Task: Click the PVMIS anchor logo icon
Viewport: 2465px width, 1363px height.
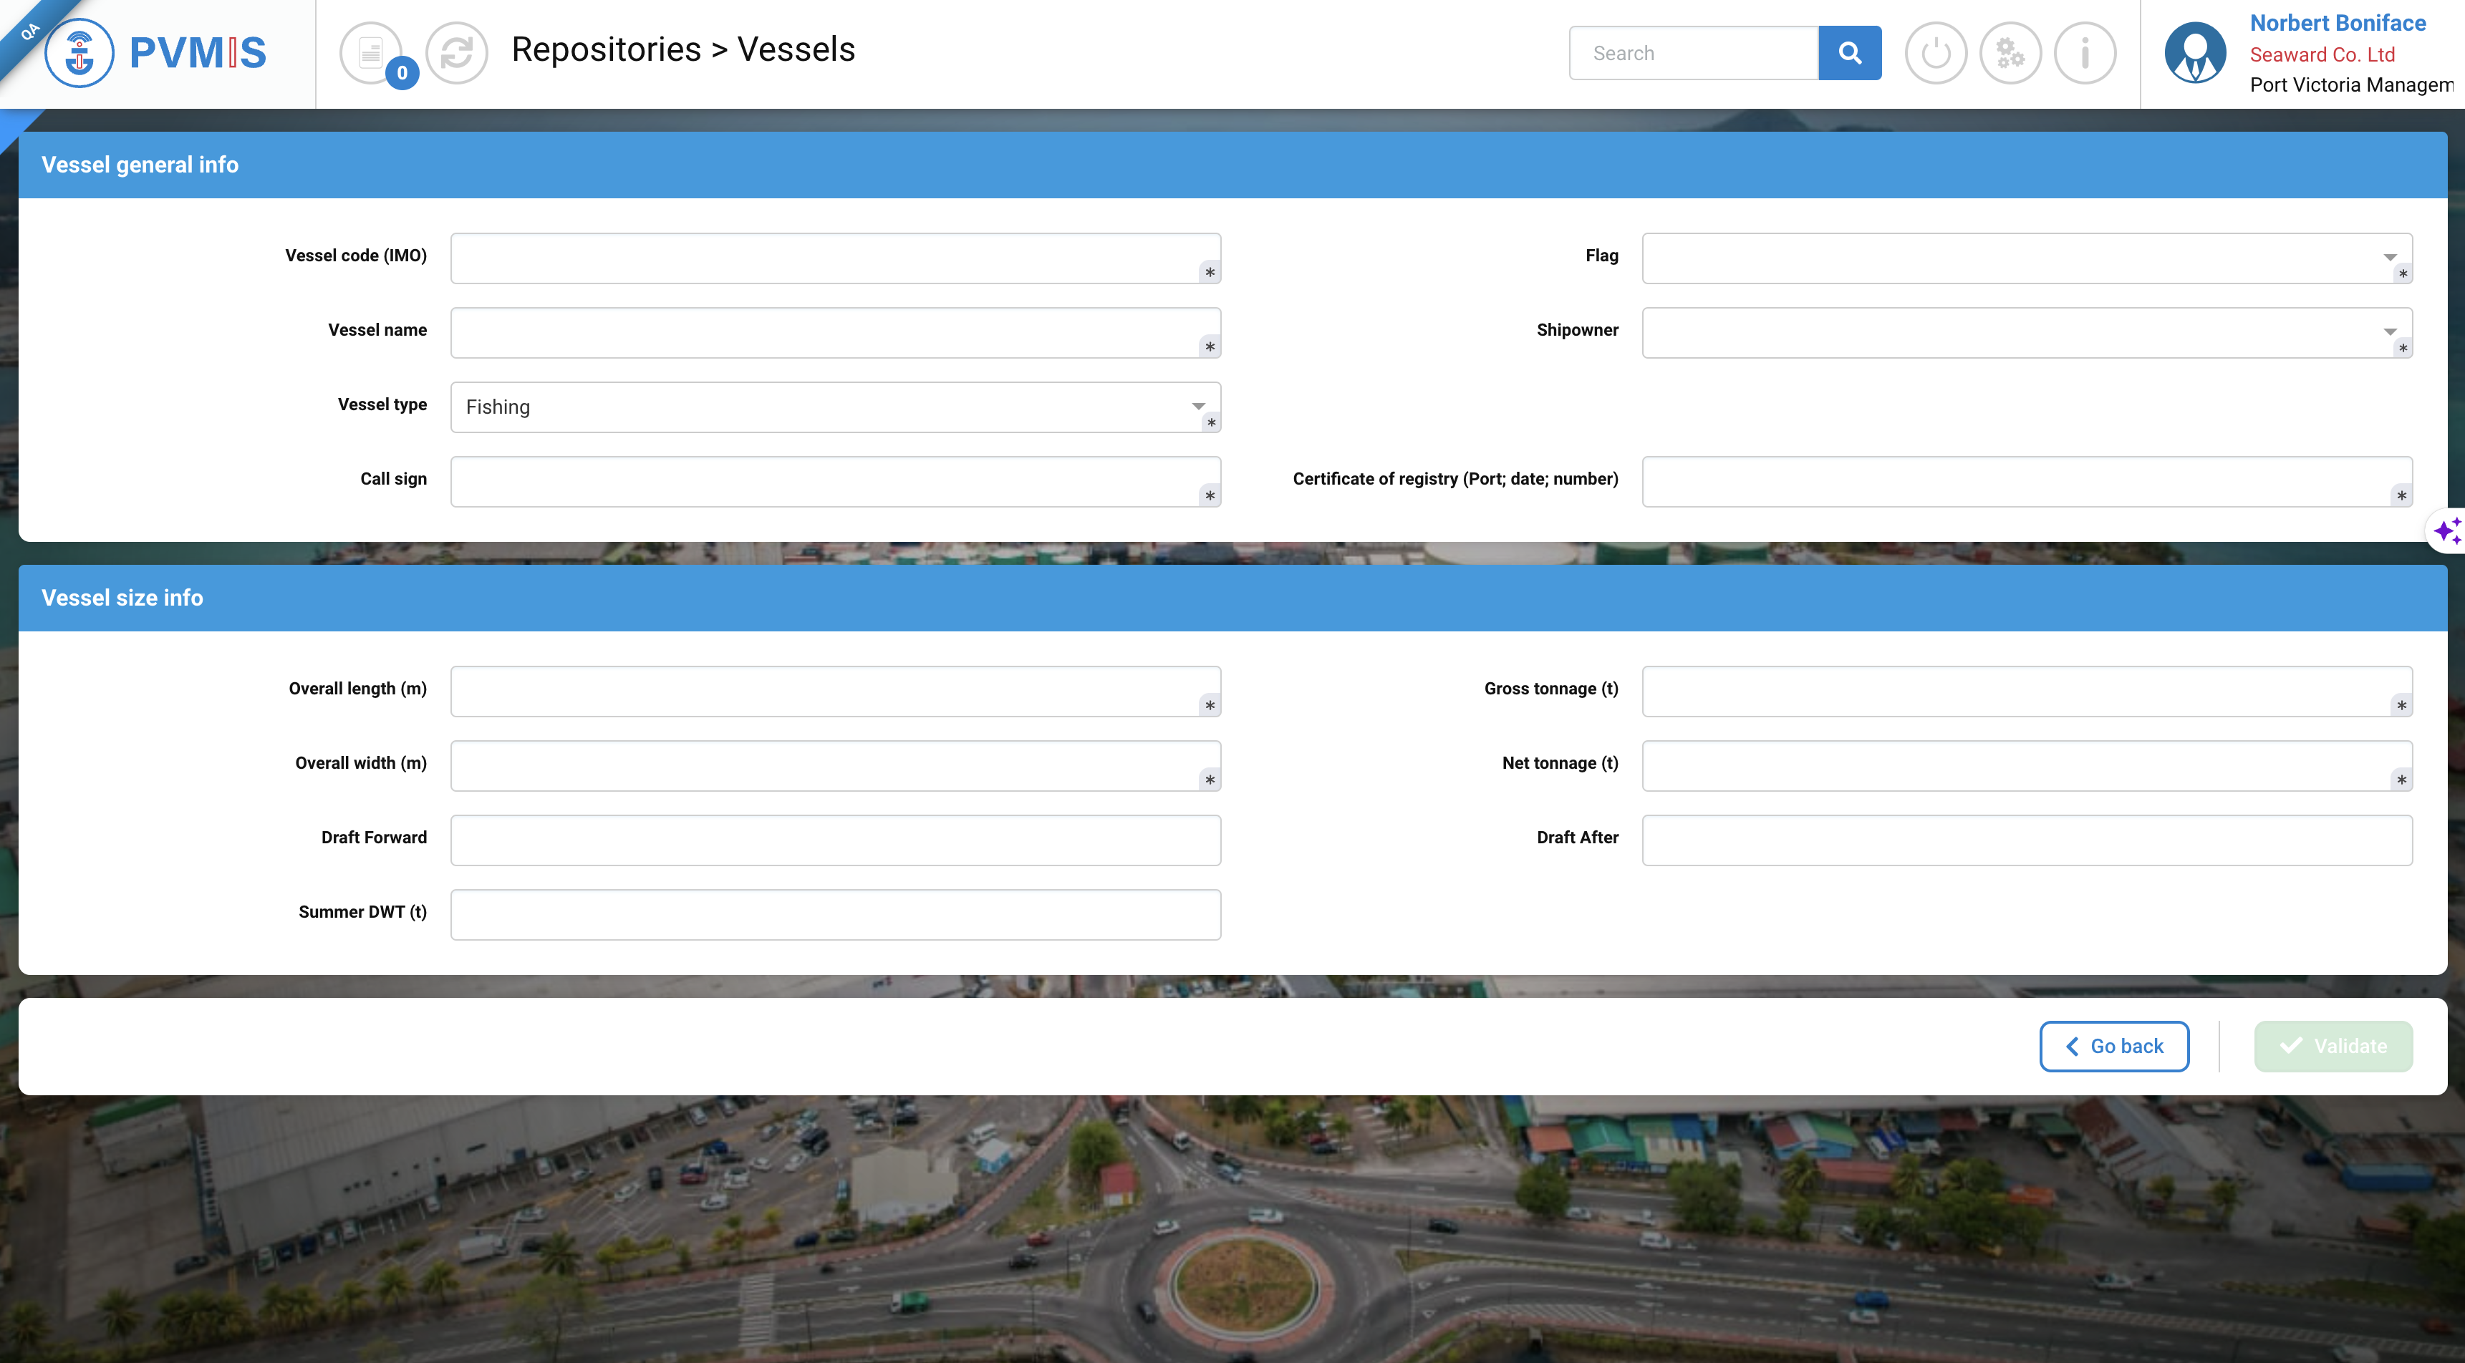Action: point(79,54)
